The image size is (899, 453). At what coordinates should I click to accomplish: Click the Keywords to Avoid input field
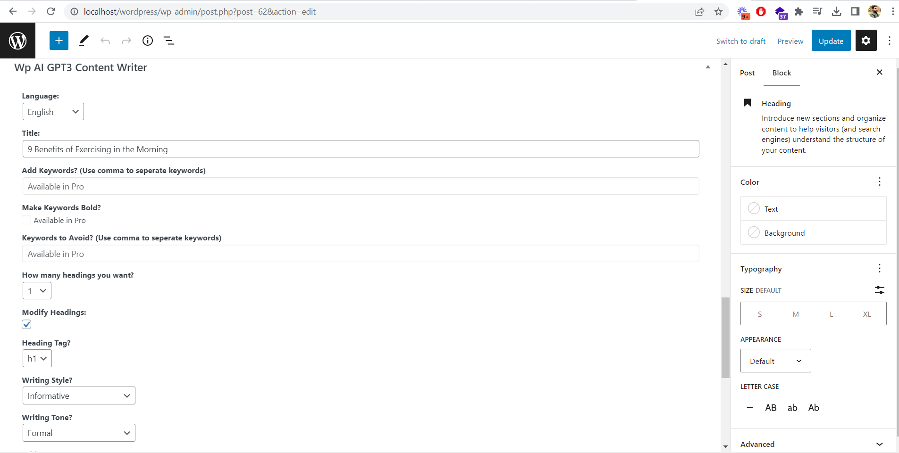[x=361, y=254]
